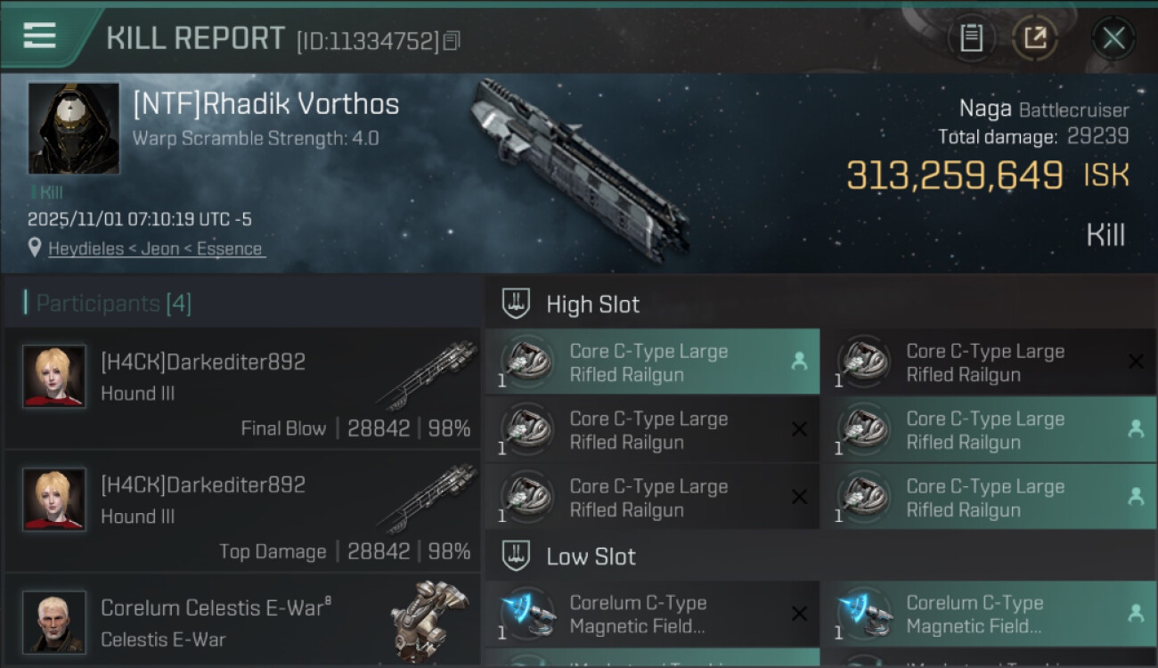Click the Celestis E-War ship icon
The width and height of the screenshot is (1158, 668).
click(429, 621)
